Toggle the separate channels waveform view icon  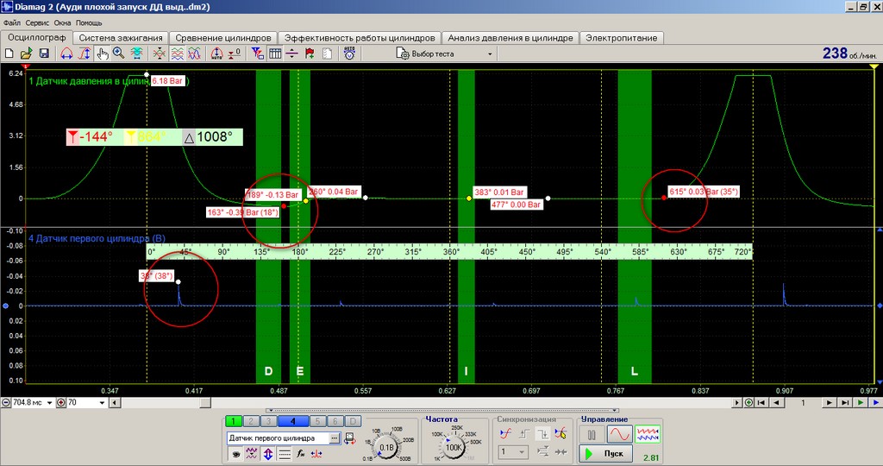click(177, 54)
